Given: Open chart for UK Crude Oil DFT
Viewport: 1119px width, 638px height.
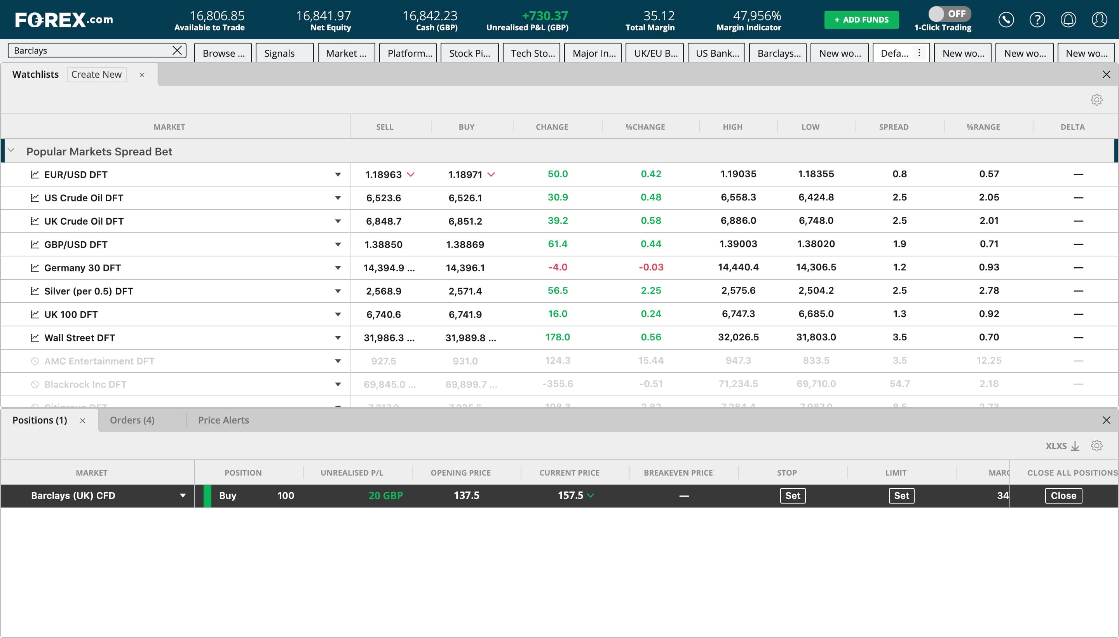Looking at the screenshot, I should coord(35,221).
